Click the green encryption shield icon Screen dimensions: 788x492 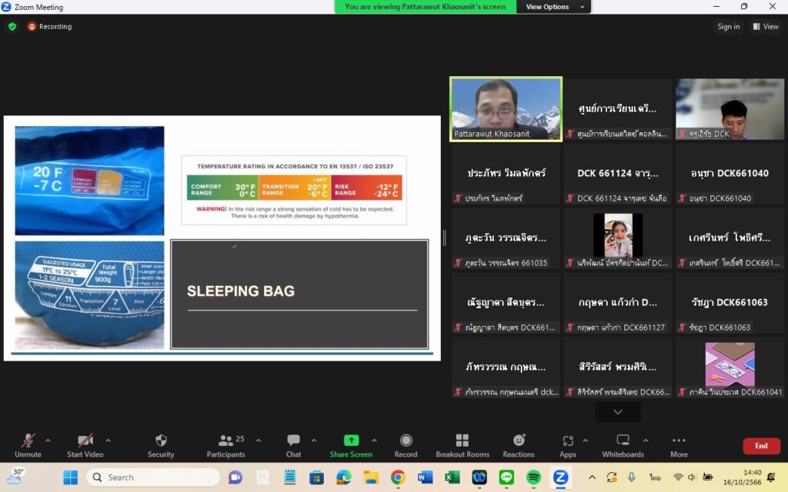(12, 26)
